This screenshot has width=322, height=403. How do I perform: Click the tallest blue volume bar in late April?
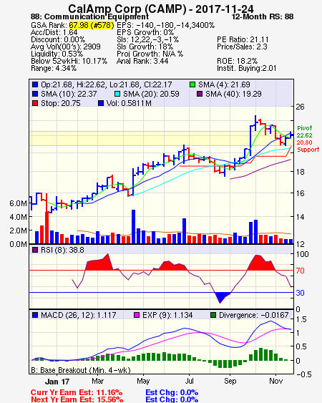pos(133,227)
